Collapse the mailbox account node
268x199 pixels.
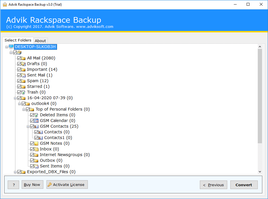pyautogui.click(x=11, y=53)
